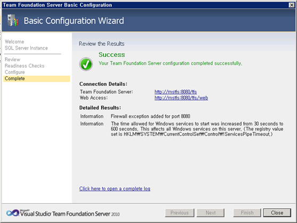297x223 pixels.
Task: Click the Close button
Action: (x=277, y=213)
